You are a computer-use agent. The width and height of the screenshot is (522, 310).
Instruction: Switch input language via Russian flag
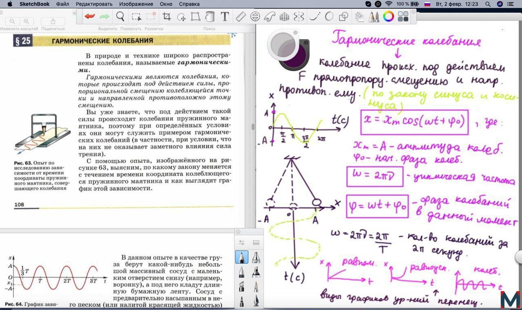[427, 4]
